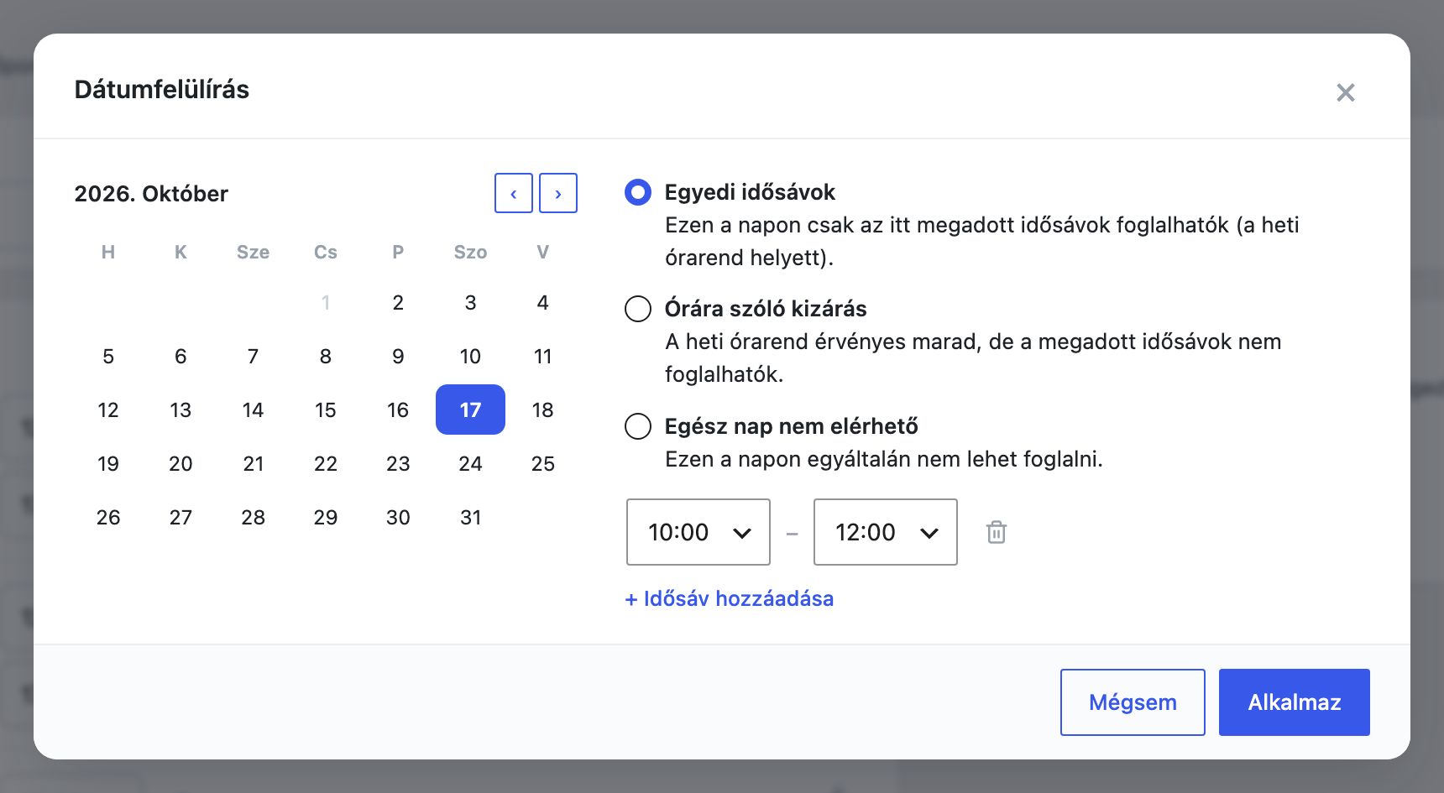
Task: Click the Alkalmaz button
Action: [1295, 702]
